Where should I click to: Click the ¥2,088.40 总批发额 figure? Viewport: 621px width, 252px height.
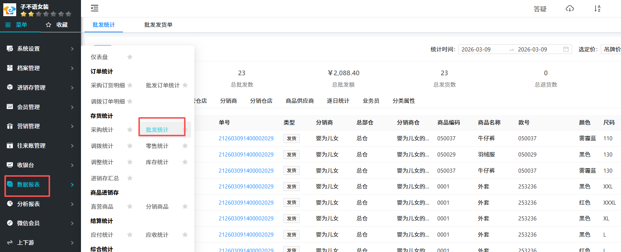point(343,73)
